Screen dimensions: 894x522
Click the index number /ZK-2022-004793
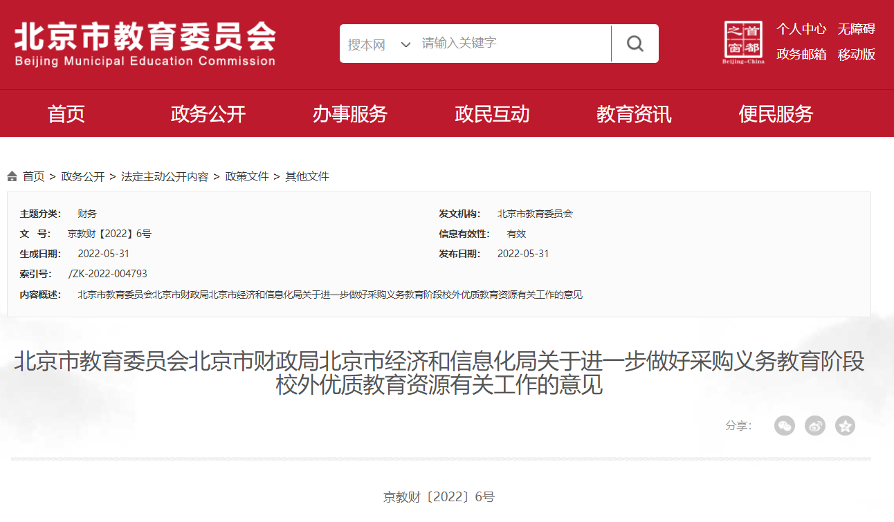coord(108,274)
